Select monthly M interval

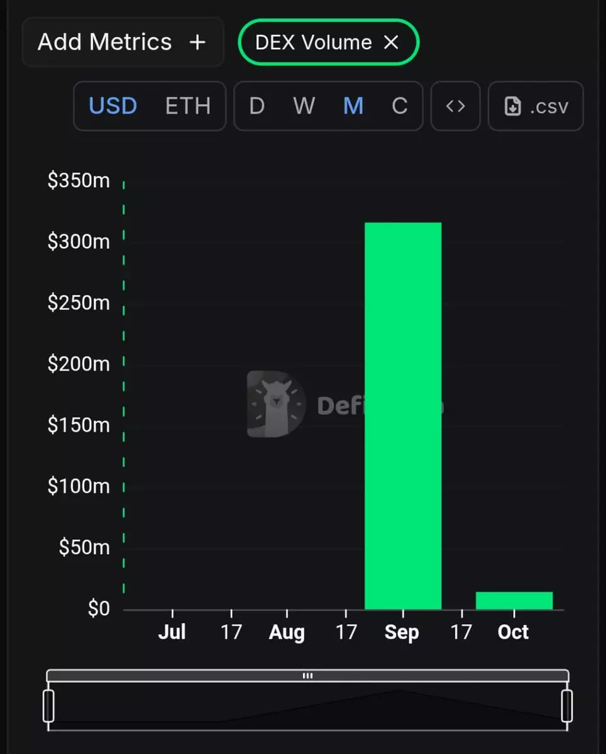tap(353, 106)
